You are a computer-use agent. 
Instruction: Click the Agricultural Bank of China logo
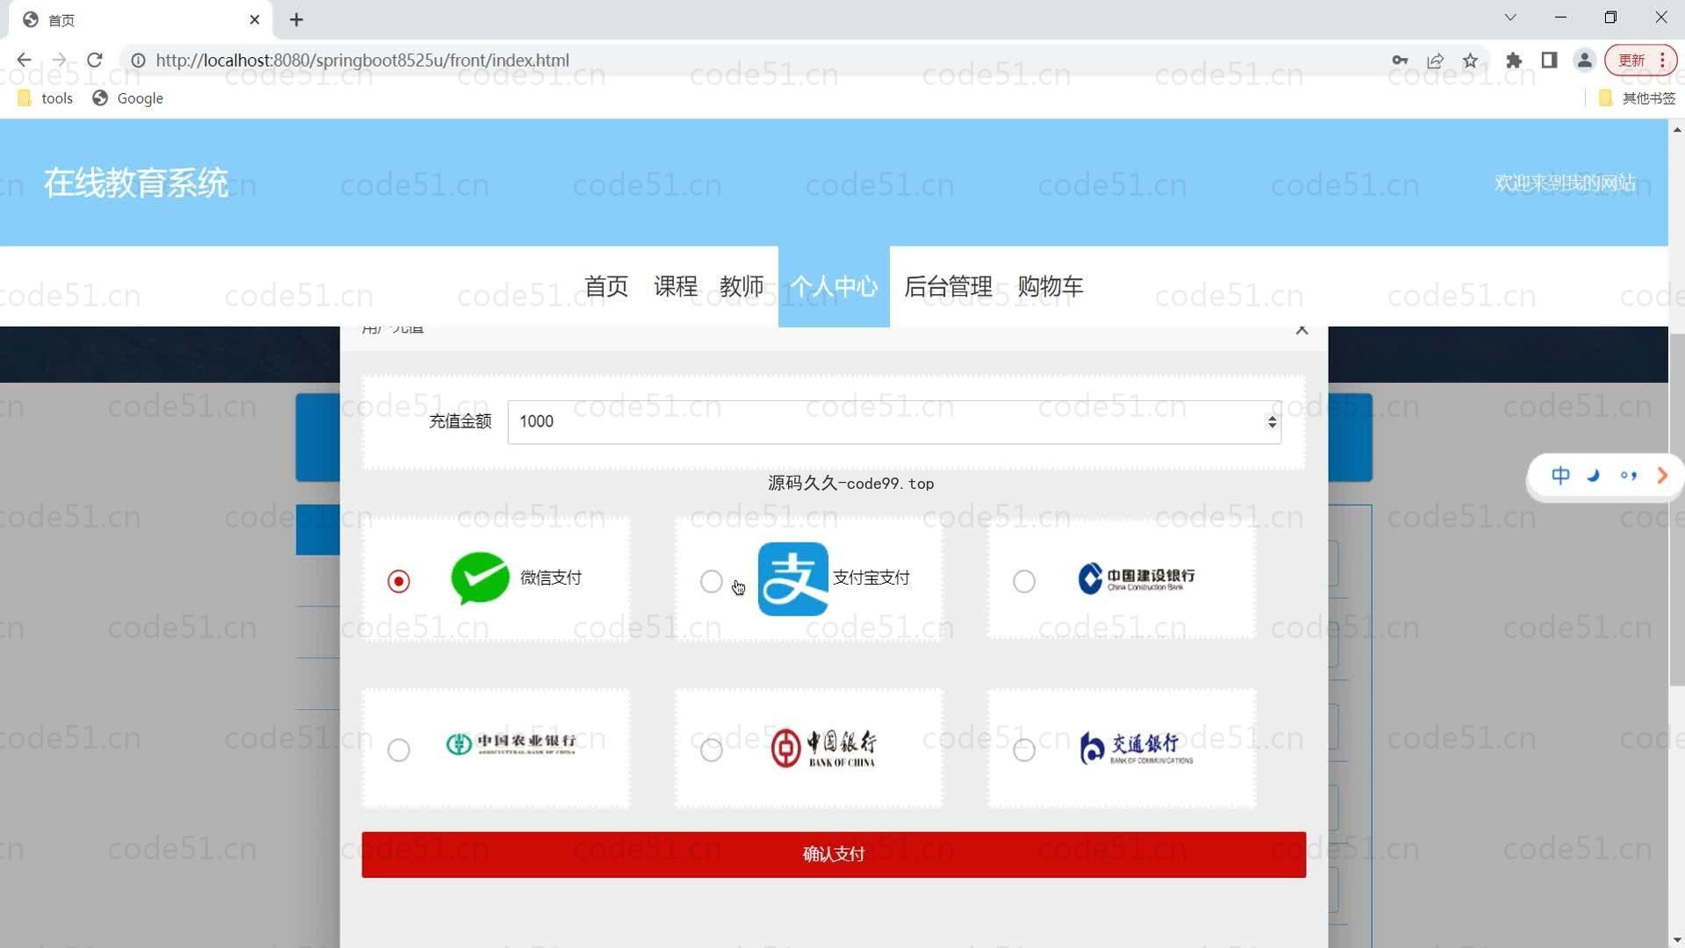[x=511, y=744]
